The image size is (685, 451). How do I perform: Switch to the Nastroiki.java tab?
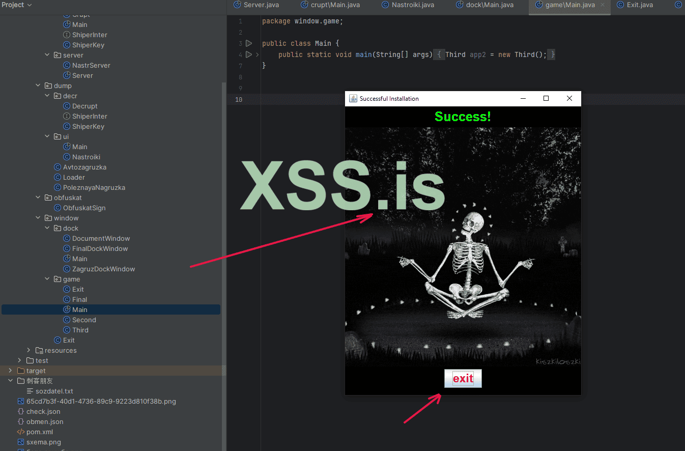pos(408,5)
